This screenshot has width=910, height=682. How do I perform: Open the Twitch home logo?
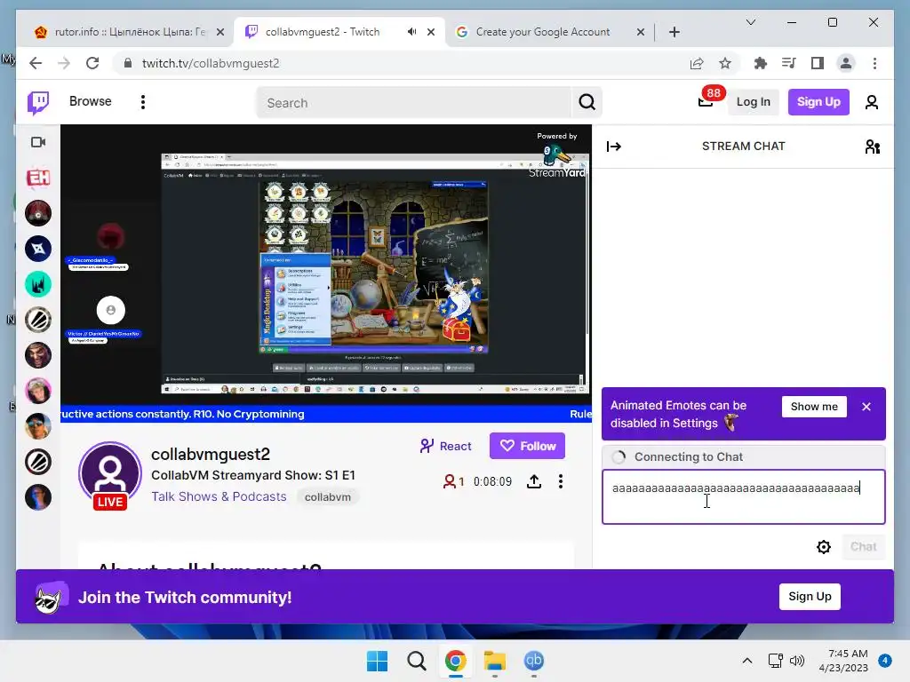click(38, 102)
